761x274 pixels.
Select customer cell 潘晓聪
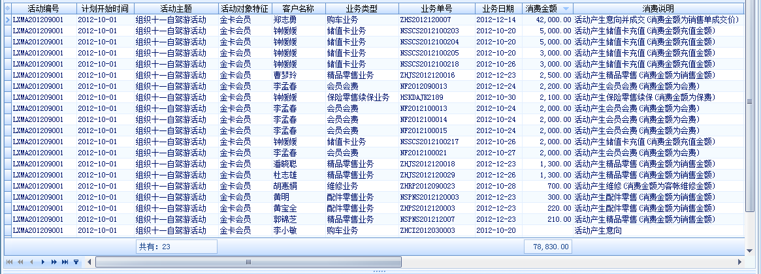point(299,164)
